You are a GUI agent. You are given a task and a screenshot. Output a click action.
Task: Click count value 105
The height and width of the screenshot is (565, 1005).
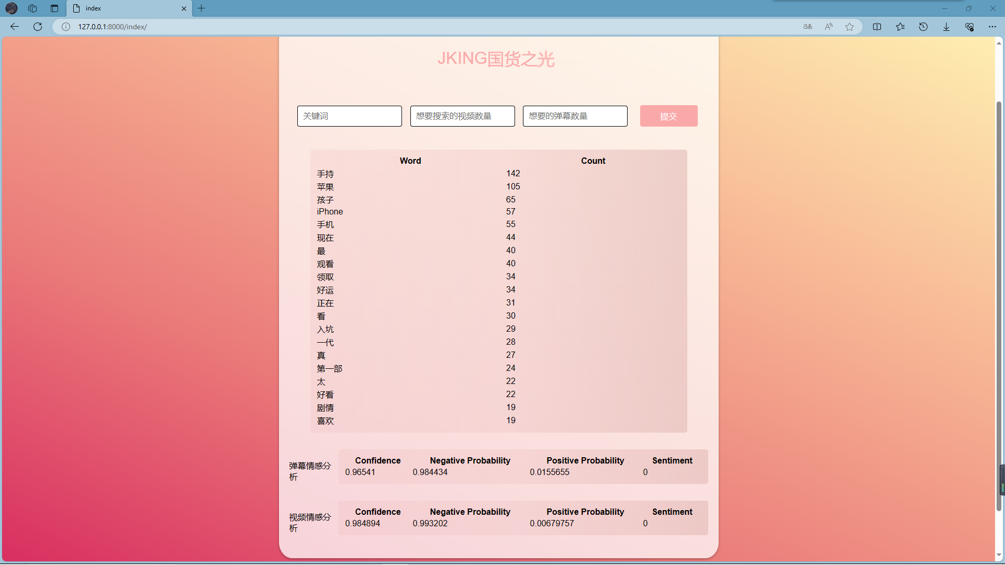point(513,187)
